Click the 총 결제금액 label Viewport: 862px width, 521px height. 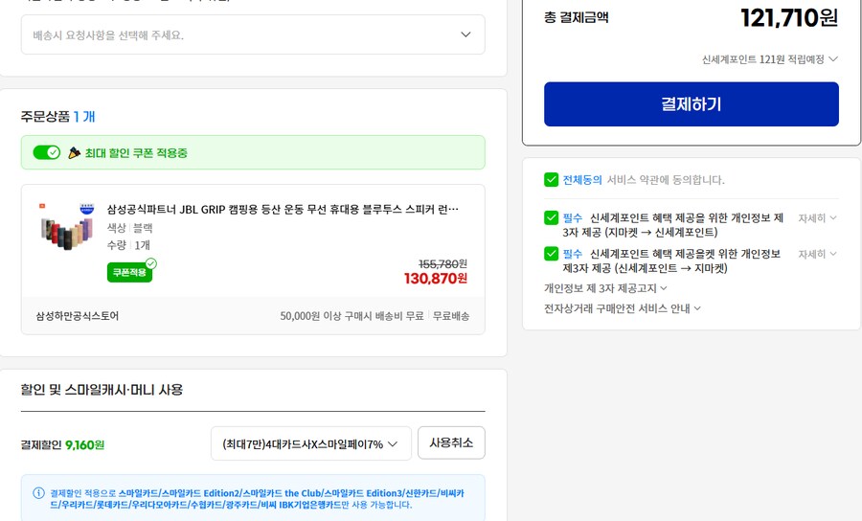tap(577, 17)
